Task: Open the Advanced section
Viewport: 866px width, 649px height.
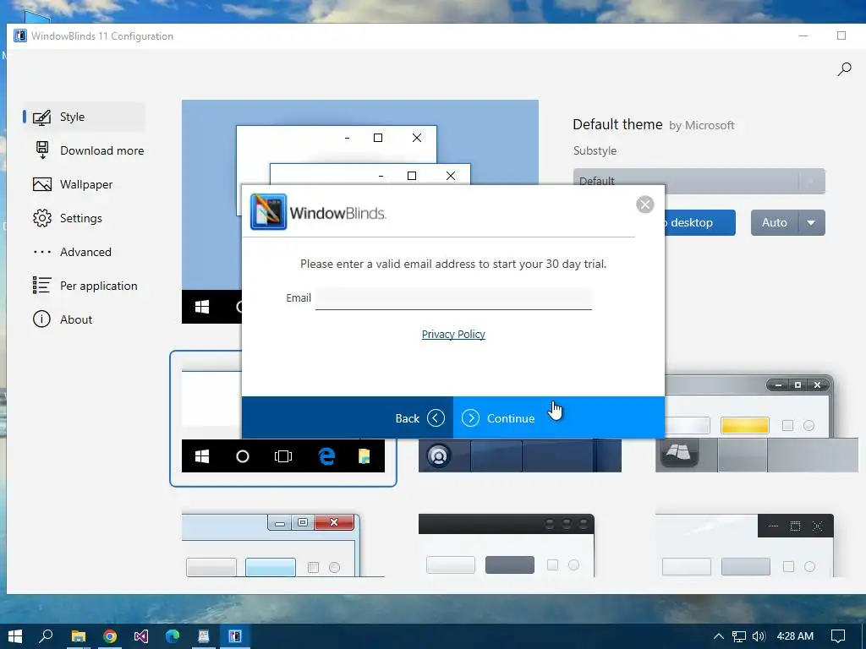Action: coord(84,252)
